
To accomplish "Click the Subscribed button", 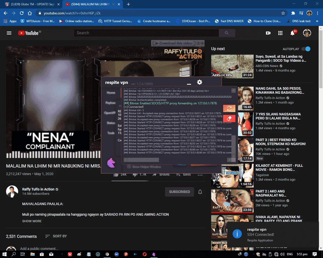I will tap(179, 192).
